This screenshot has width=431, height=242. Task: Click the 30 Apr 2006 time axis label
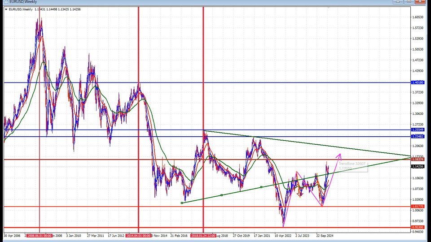(12, 236)
